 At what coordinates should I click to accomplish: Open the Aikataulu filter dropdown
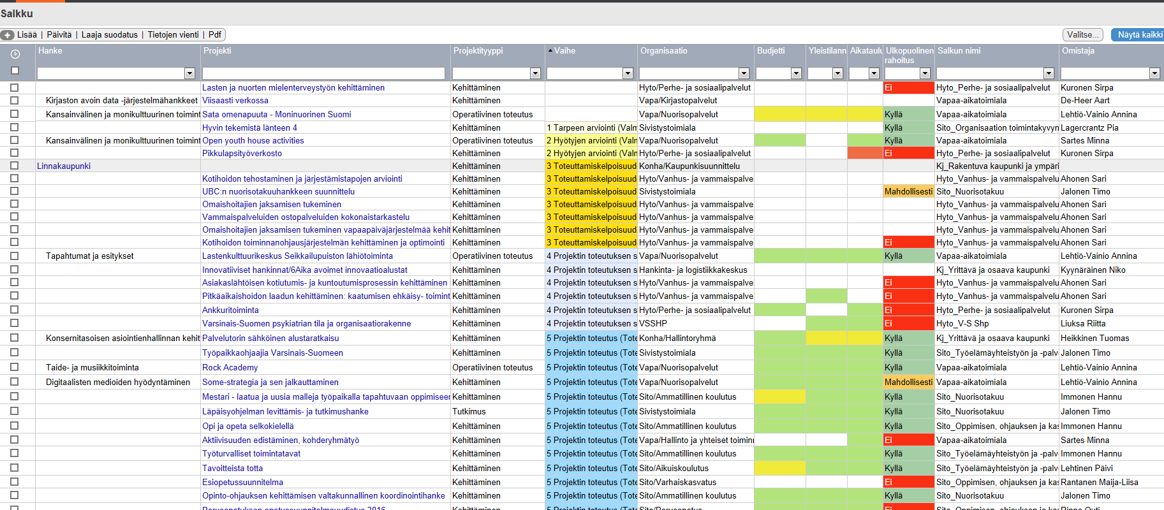pos(874,73)
